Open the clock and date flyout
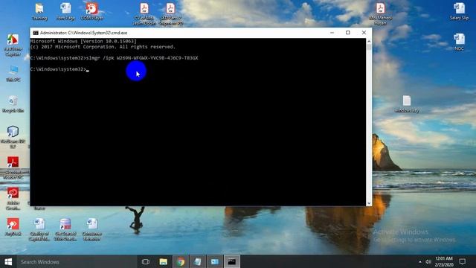Viewport: 476px width, 268px height. pos(444,261)
